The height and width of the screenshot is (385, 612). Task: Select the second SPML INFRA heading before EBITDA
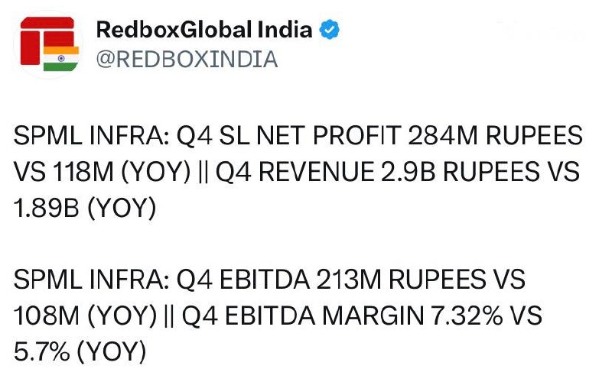[91, 280]
